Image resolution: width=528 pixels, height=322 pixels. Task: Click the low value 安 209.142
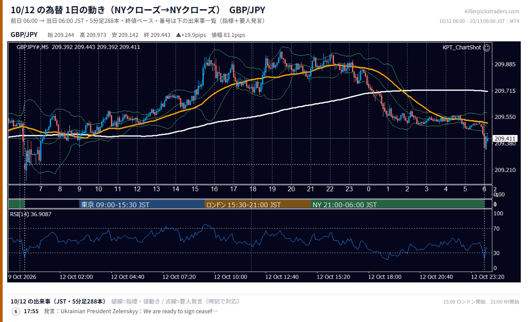tap(125, 35)
